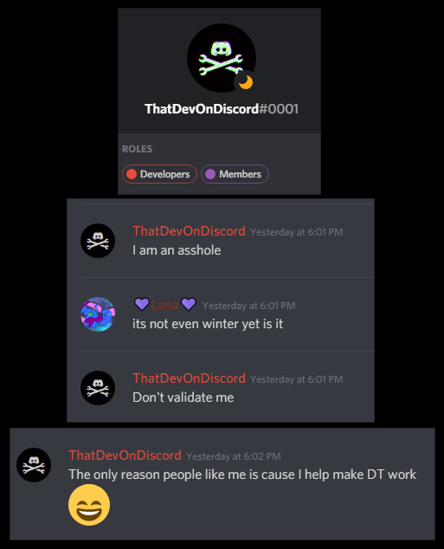Click the idle moon status indicator

click(x=246, y=82)
